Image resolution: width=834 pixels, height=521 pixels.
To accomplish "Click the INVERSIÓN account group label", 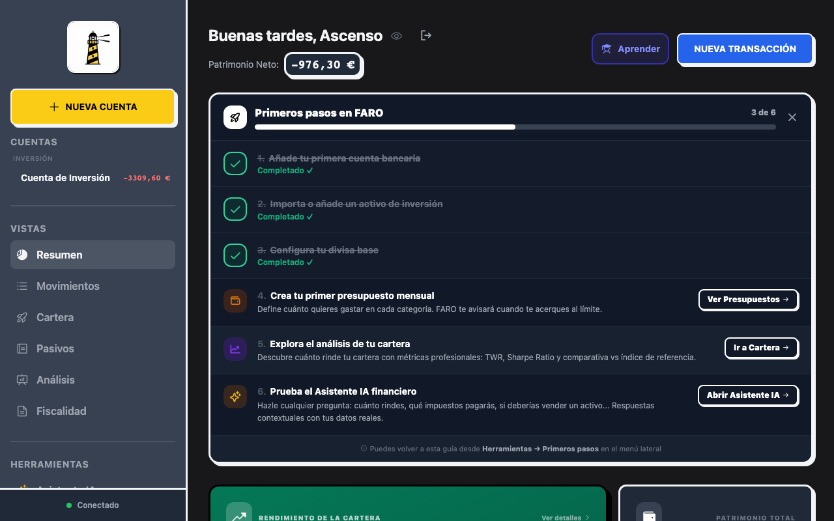I will (x=33, y=158).
